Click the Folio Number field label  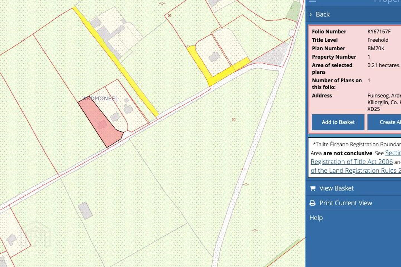click(329, 32)
